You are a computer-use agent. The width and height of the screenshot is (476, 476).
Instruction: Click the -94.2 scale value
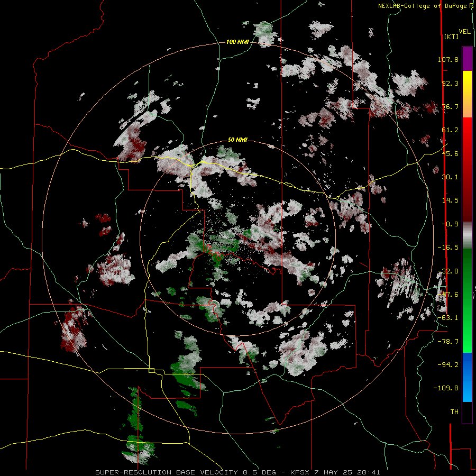[x=448, y=364]
